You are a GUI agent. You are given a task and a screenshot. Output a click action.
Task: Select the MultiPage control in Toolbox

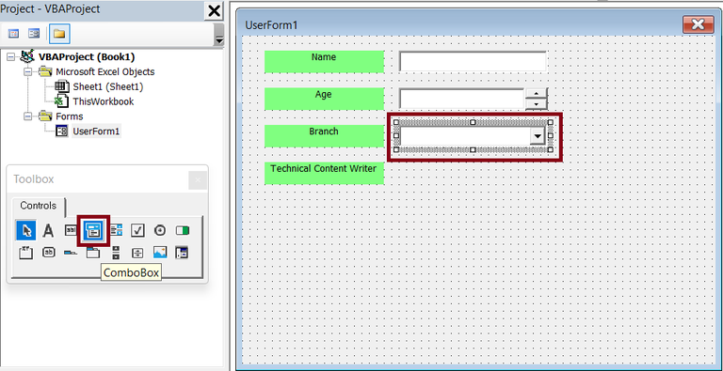[93, 253]
